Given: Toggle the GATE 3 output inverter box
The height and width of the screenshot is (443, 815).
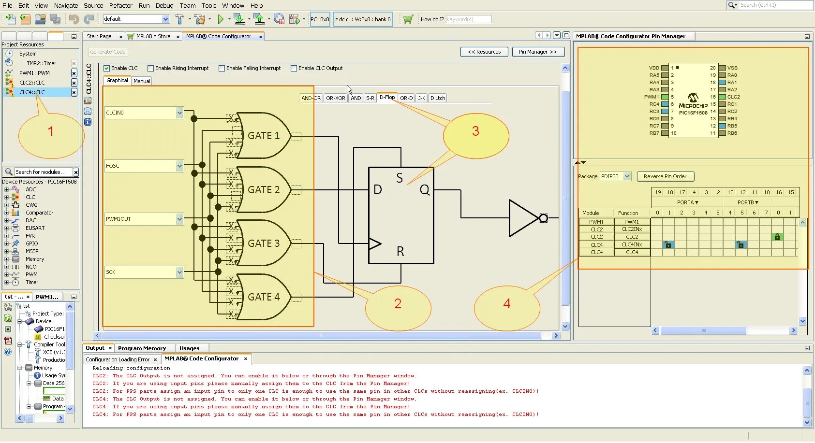Looking at the screenshot, I should [x=296, y=244].
